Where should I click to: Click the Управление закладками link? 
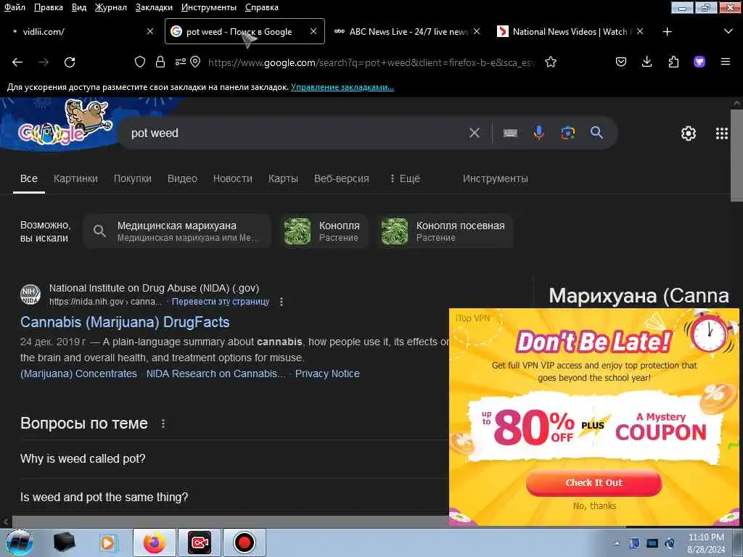pos(342,87)
